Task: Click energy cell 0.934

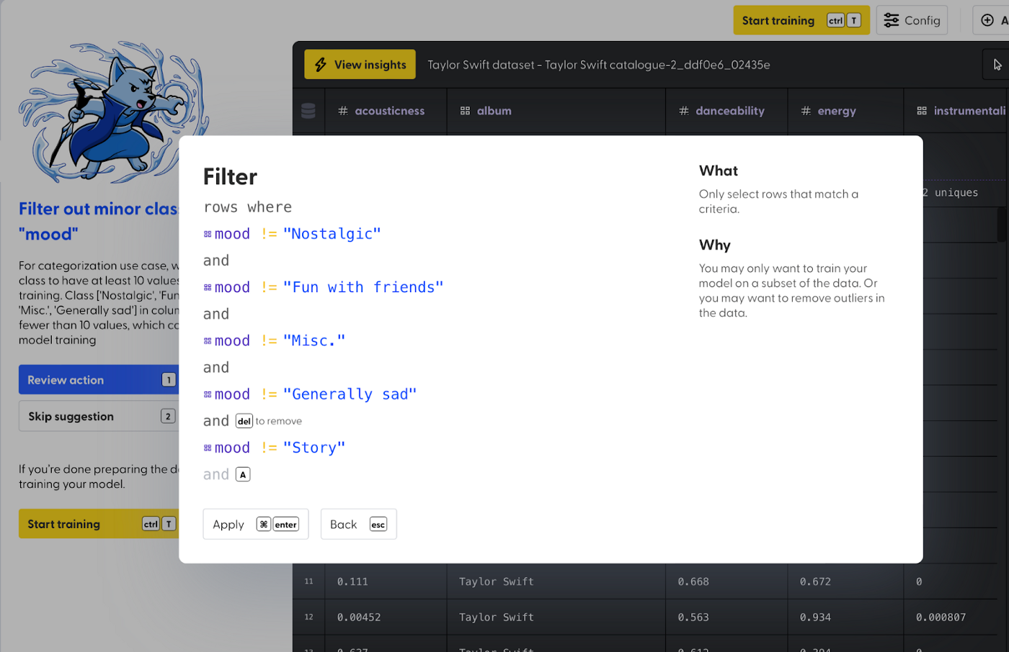Action: [x=815, y=617]
